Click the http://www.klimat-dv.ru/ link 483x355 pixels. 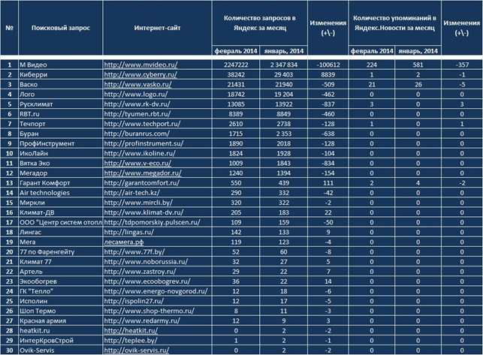coord(144,212)
